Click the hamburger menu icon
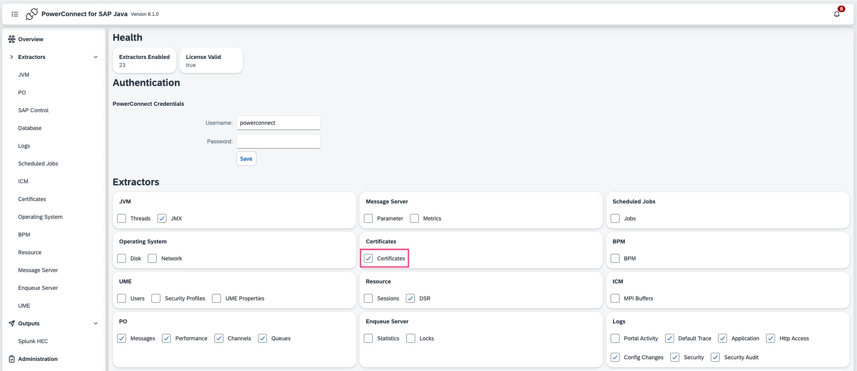 point(15,14)
